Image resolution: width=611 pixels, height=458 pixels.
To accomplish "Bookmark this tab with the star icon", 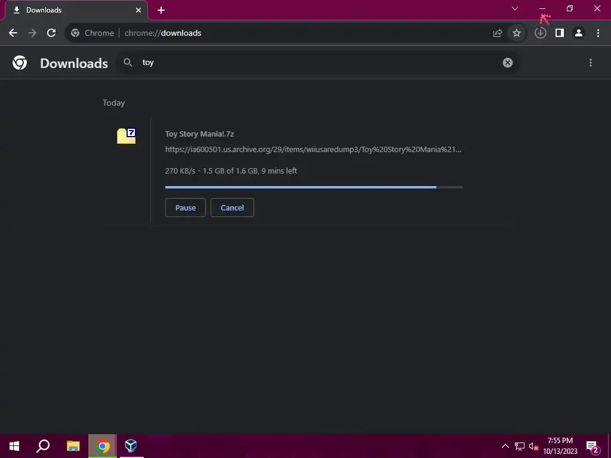I will pyautogui.click(x=517, y=33).
